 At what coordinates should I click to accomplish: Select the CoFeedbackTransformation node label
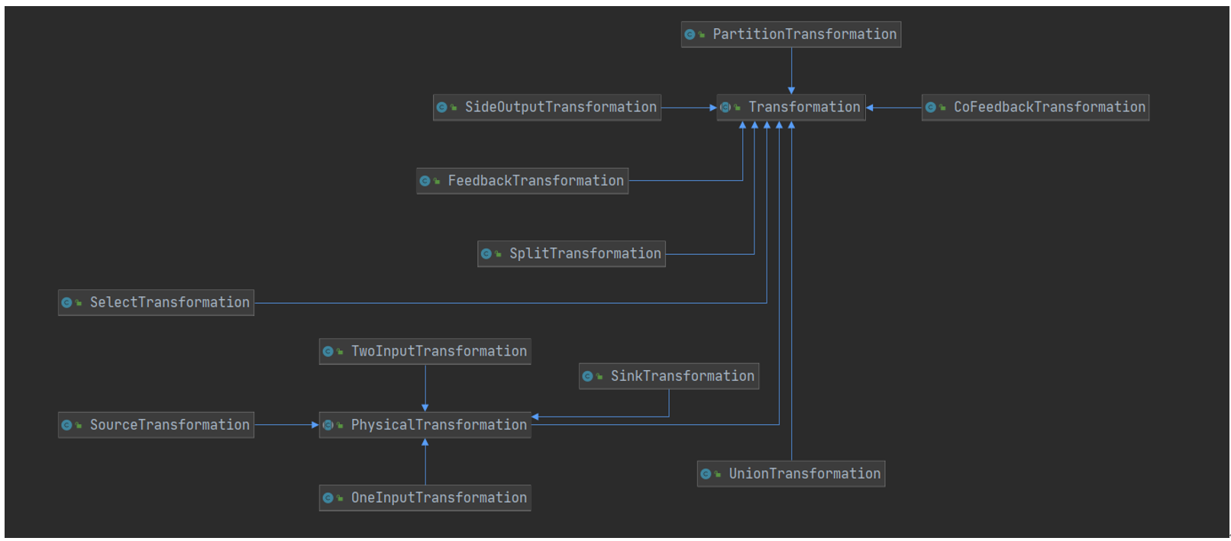(x=1049, y=108)
